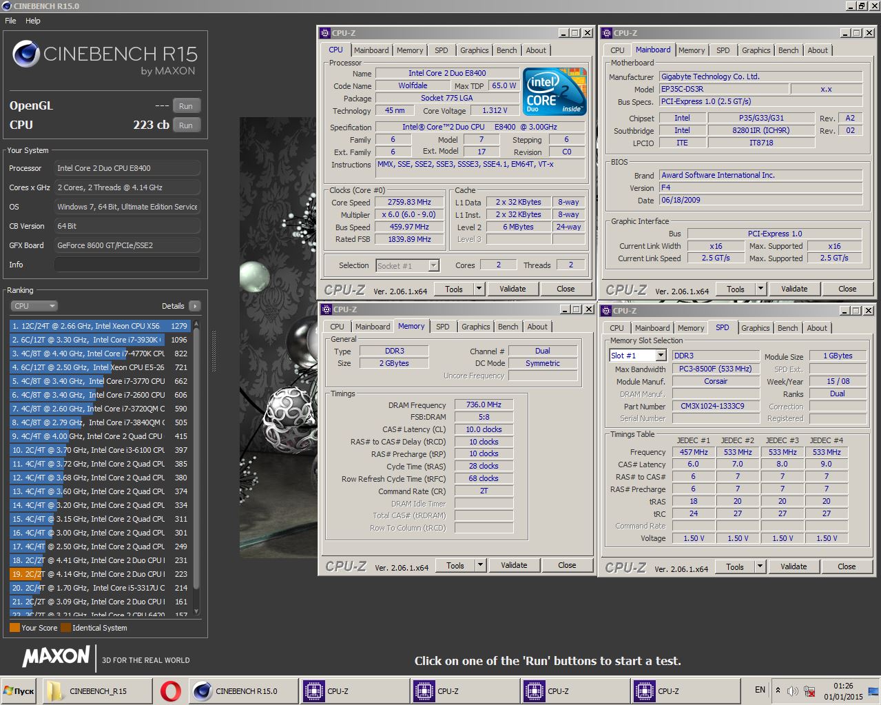Screen dimensions: 881x705
Task: Click the DRAM Frequency 736.0 MHz value
Action: (484, 405)
